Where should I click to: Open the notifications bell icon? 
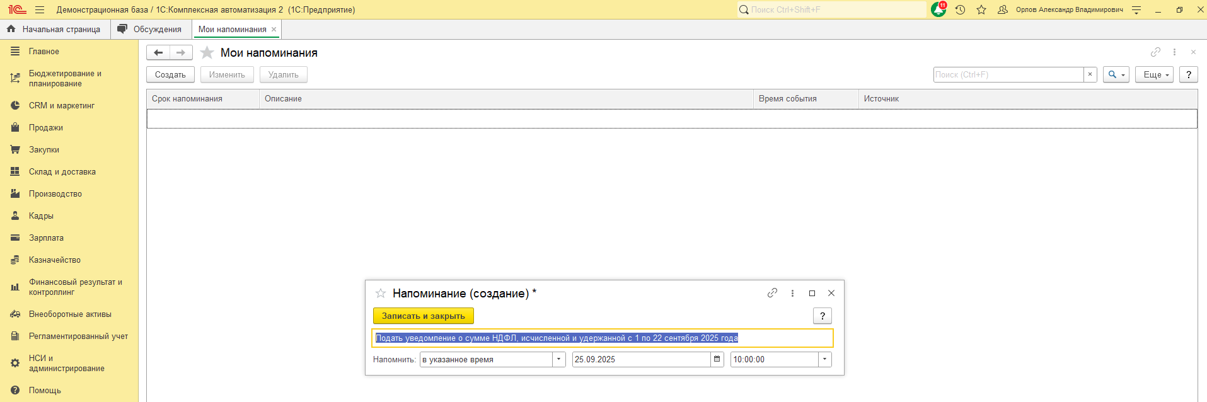click(938, 10)
